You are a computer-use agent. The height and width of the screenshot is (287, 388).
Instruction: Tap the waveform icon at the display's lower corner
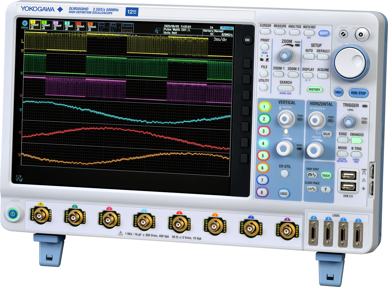pyautogui.click(x=19, y=178)
